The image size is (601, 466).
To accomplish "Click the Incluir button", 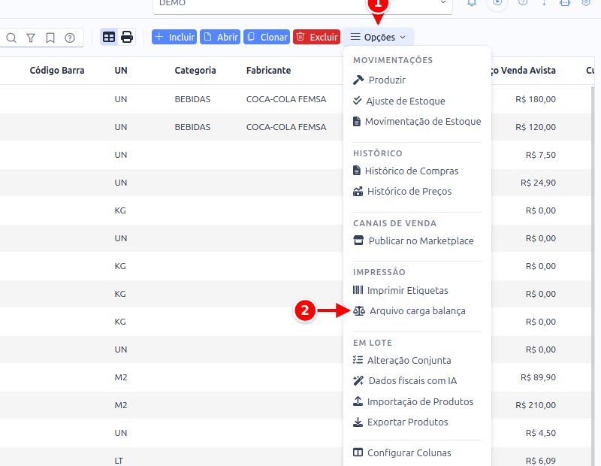I will click(174, 37).
